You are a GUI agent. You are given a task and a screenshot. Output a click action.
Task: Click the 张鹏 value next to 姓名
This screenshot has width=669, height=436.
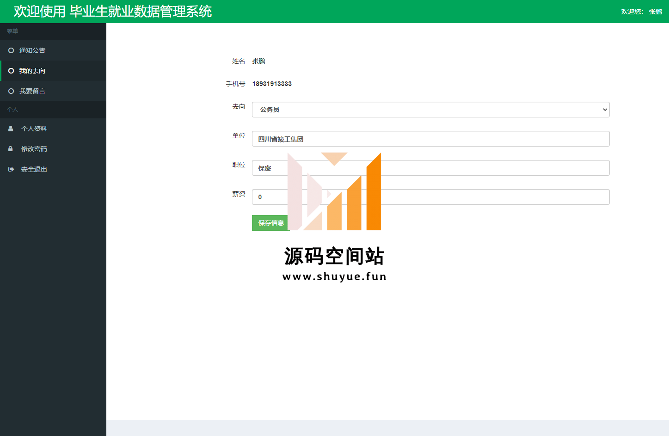coord(258,61)
